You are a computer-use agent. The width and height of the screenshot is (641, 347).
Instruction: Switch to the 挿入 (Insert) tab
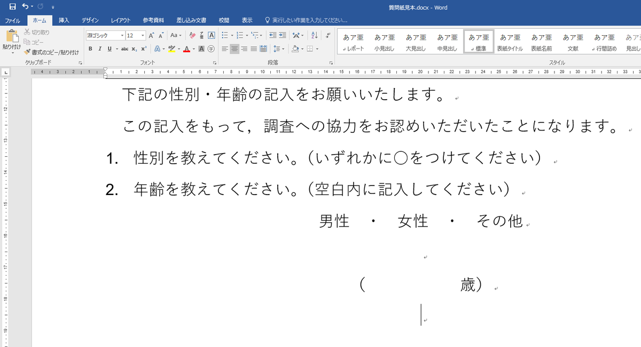(x=64, y=20)
